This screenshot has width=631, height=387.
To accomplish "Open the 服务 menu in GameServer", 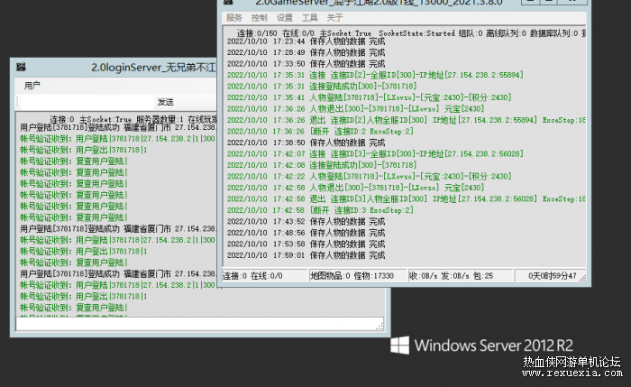I will point(234,18).
